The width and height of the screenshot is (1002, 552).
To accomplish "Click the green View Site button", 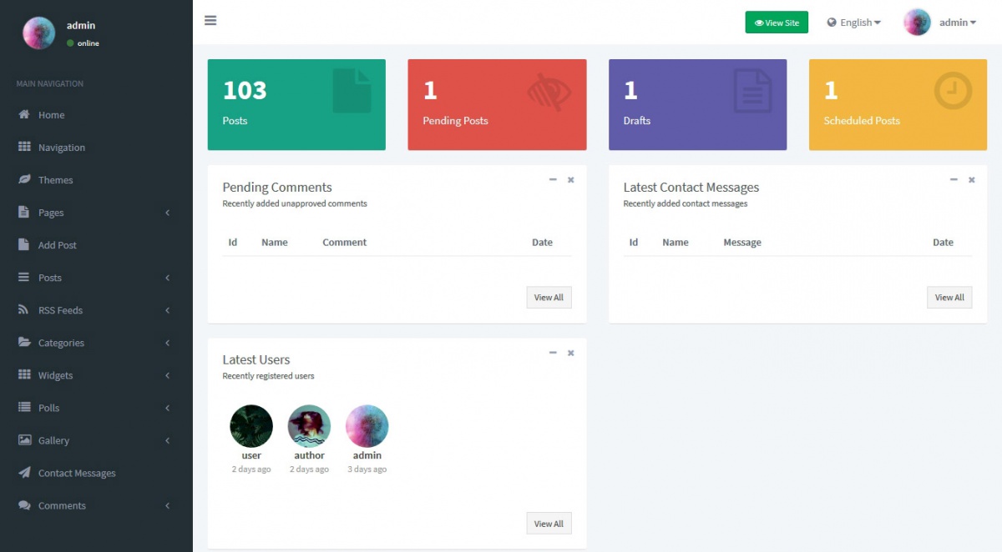I will [777, 23].
